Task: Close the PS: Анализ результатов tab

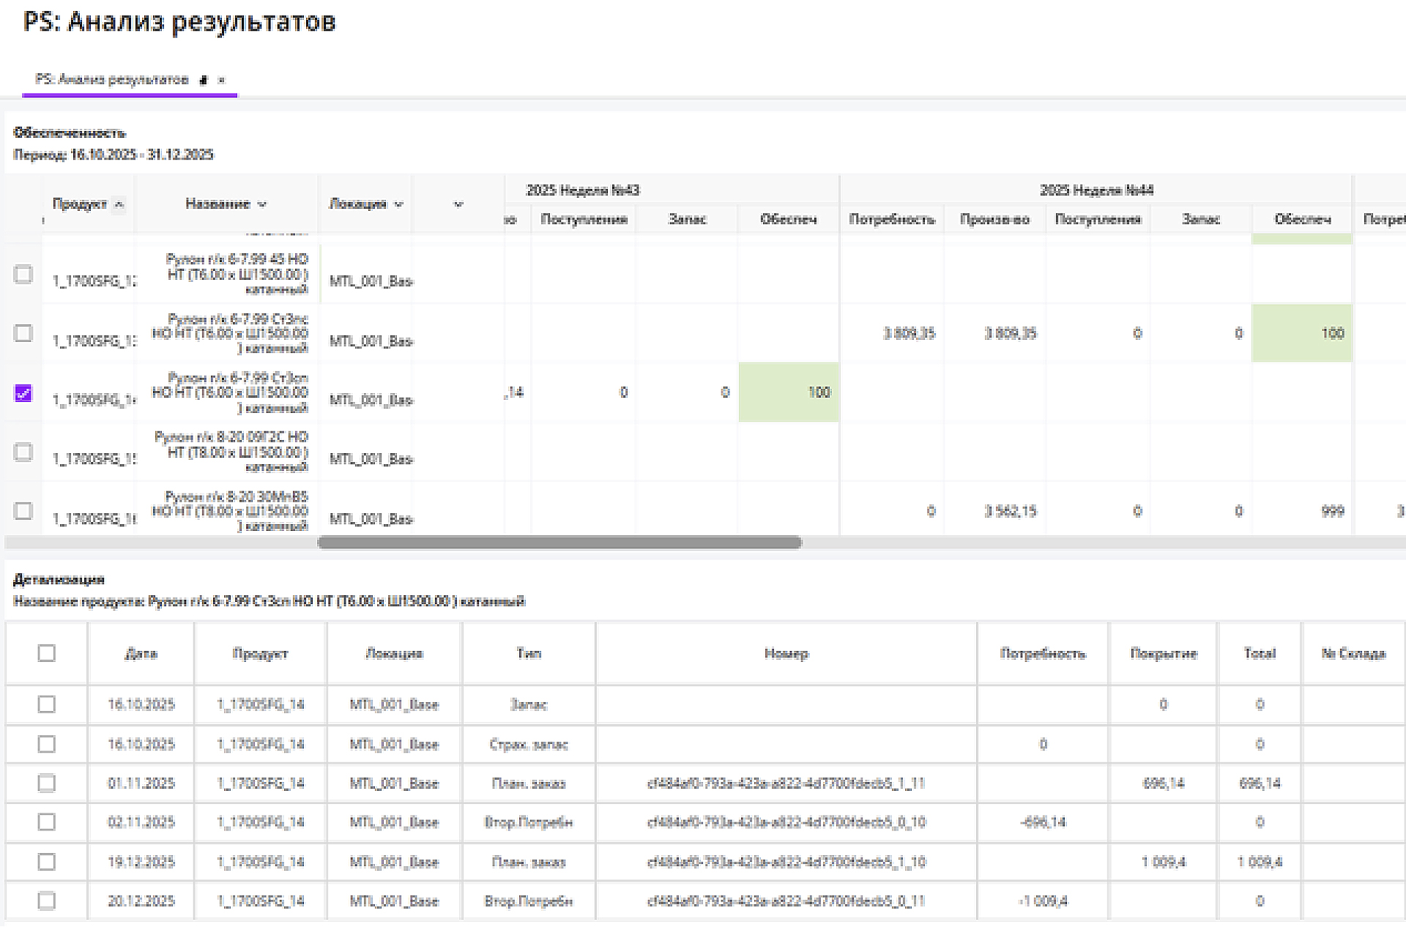Action: 221,80
